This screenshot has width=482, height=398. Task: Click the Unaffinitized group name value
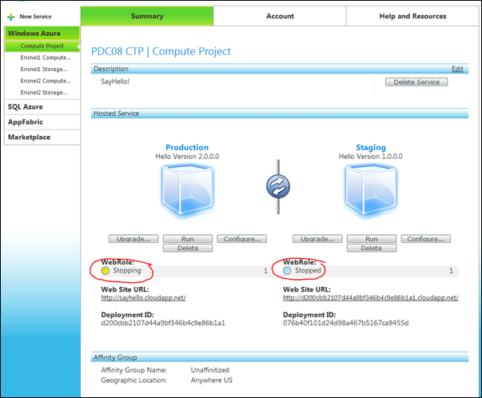pos(210,370)
